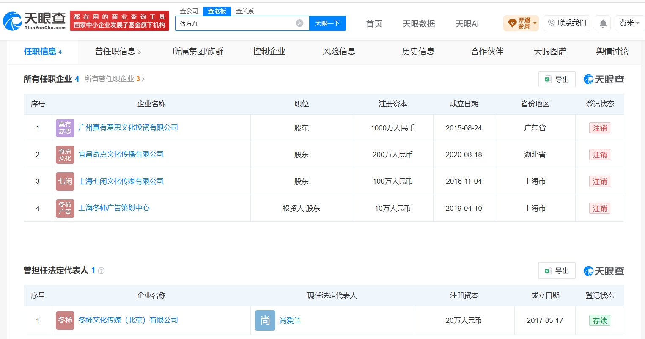Click the 存续 status tag
Screen dimensions: 645x339
[x=600, y=320]
